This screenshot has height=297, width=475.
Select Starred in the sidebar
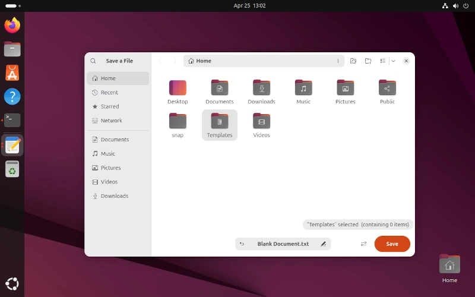coord(109,107)
